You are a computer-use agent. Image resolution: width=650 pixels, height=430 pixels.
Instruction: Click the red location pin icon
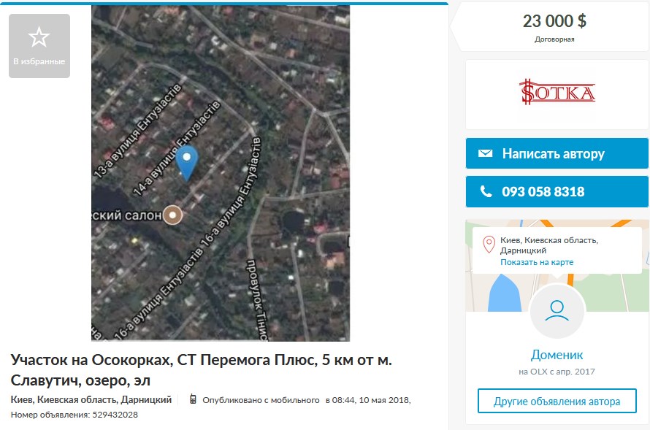(489, 245)
